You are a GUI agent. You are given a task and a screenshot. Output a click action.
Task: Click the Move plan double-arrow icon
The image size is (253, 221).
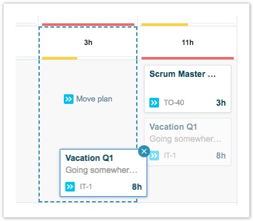pos(69,99)
